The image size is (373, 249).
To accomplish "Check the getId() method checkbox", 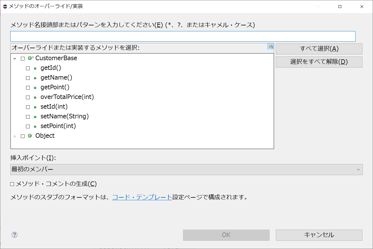I will click(x=28, y=68).
